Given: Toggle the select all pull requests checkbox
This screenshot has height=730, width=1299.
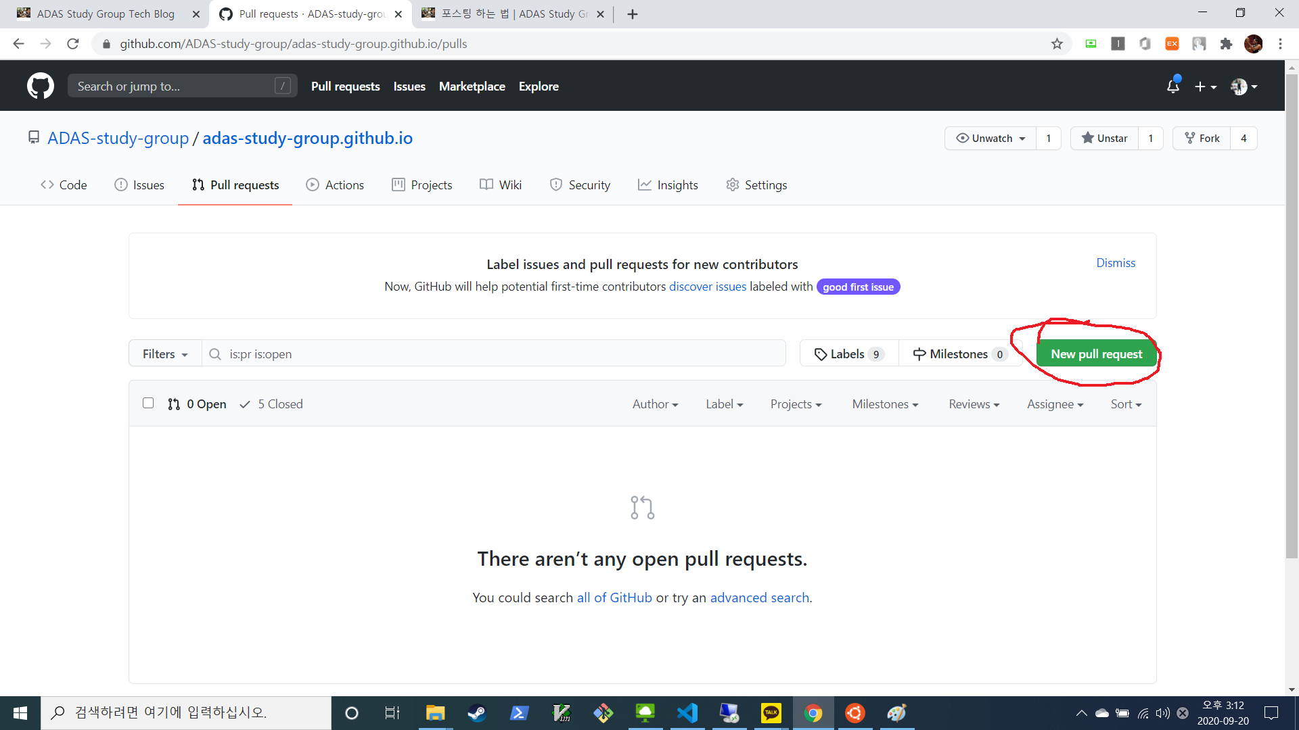Looking at the screenshot, I should click(148, 404).
